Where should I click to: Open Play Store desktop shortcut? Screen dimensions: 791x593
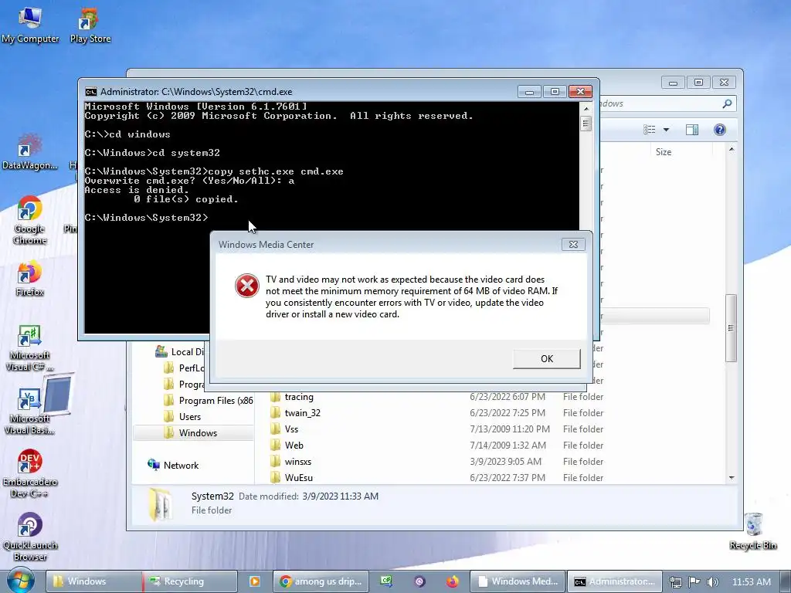[90, 25]
